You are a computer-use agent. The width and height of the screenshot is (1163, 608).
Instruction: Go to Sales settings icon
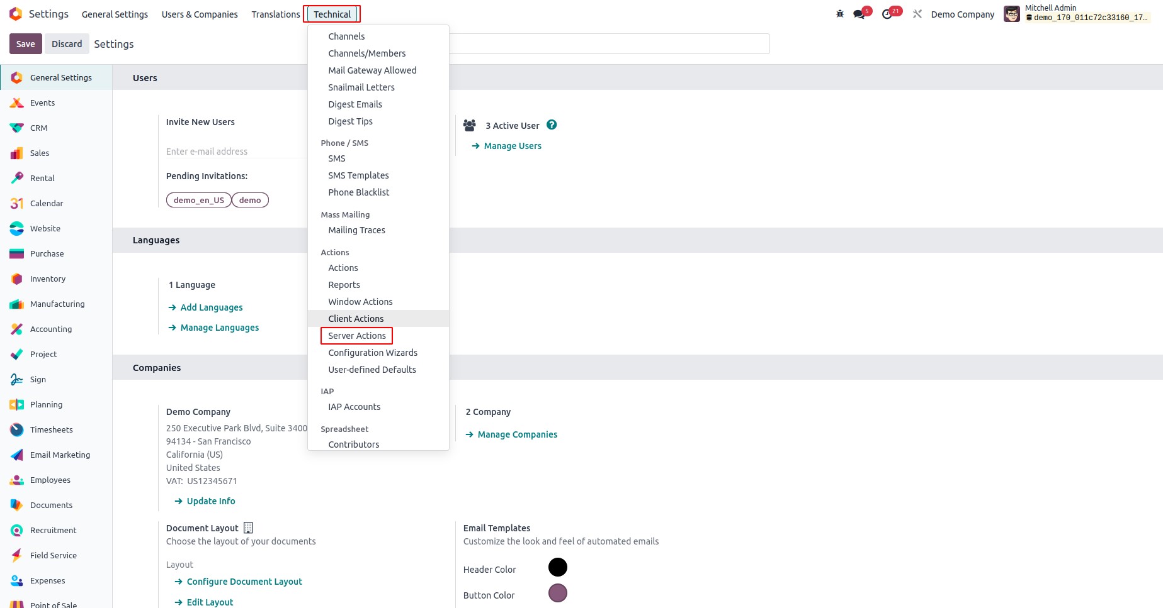17,153
